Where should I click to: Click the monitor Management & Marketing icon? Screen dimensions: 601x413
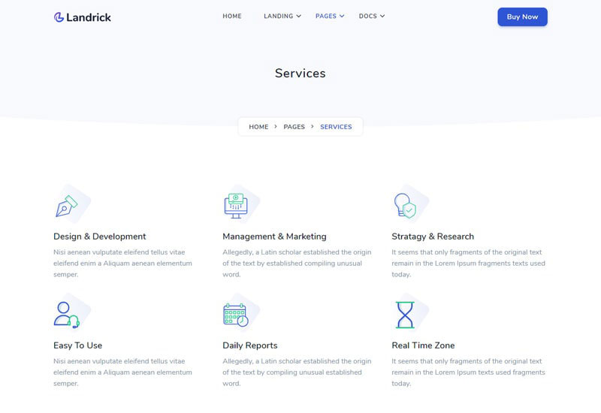coord(236,206)
